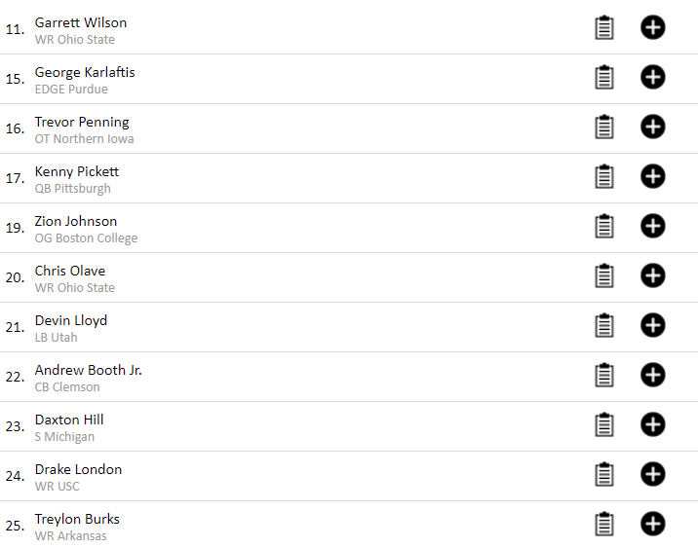Draft Trevor Penning using plus button

(x=652, y=127)
